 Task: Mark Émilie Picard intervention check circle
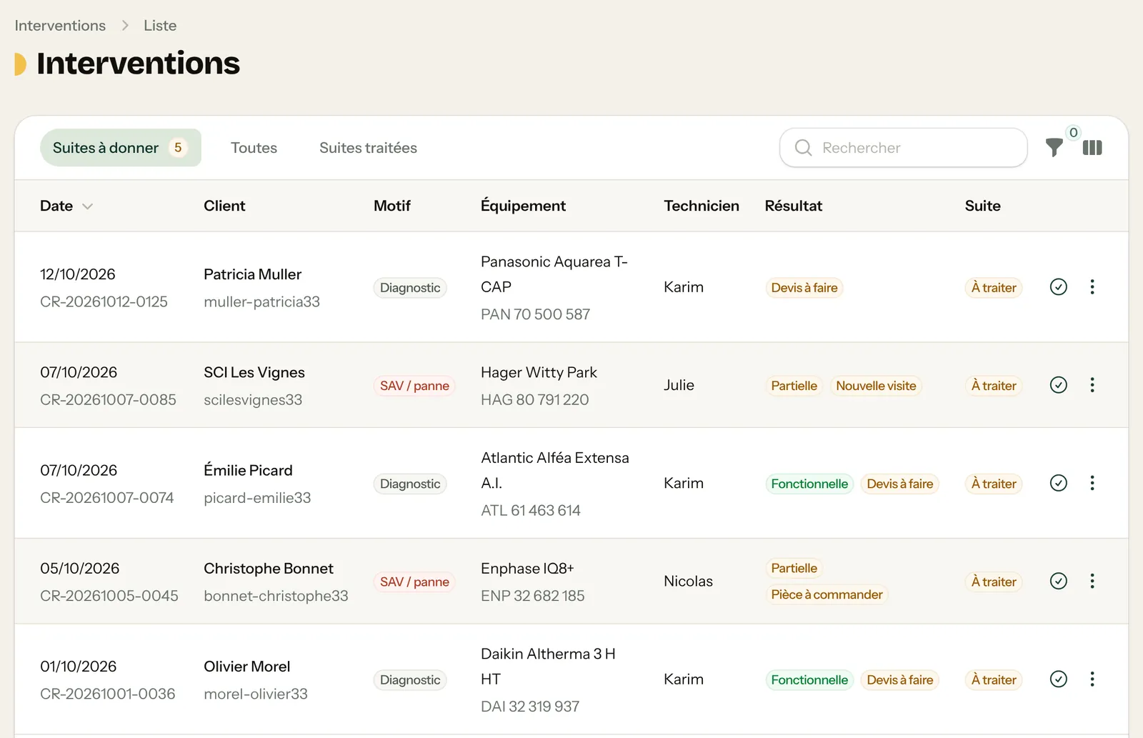coord(1059,483)
